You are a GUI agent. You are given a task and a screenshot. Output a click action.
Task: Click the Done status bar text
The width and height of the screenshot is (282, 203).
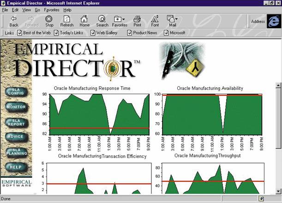(x=6, y=199)
